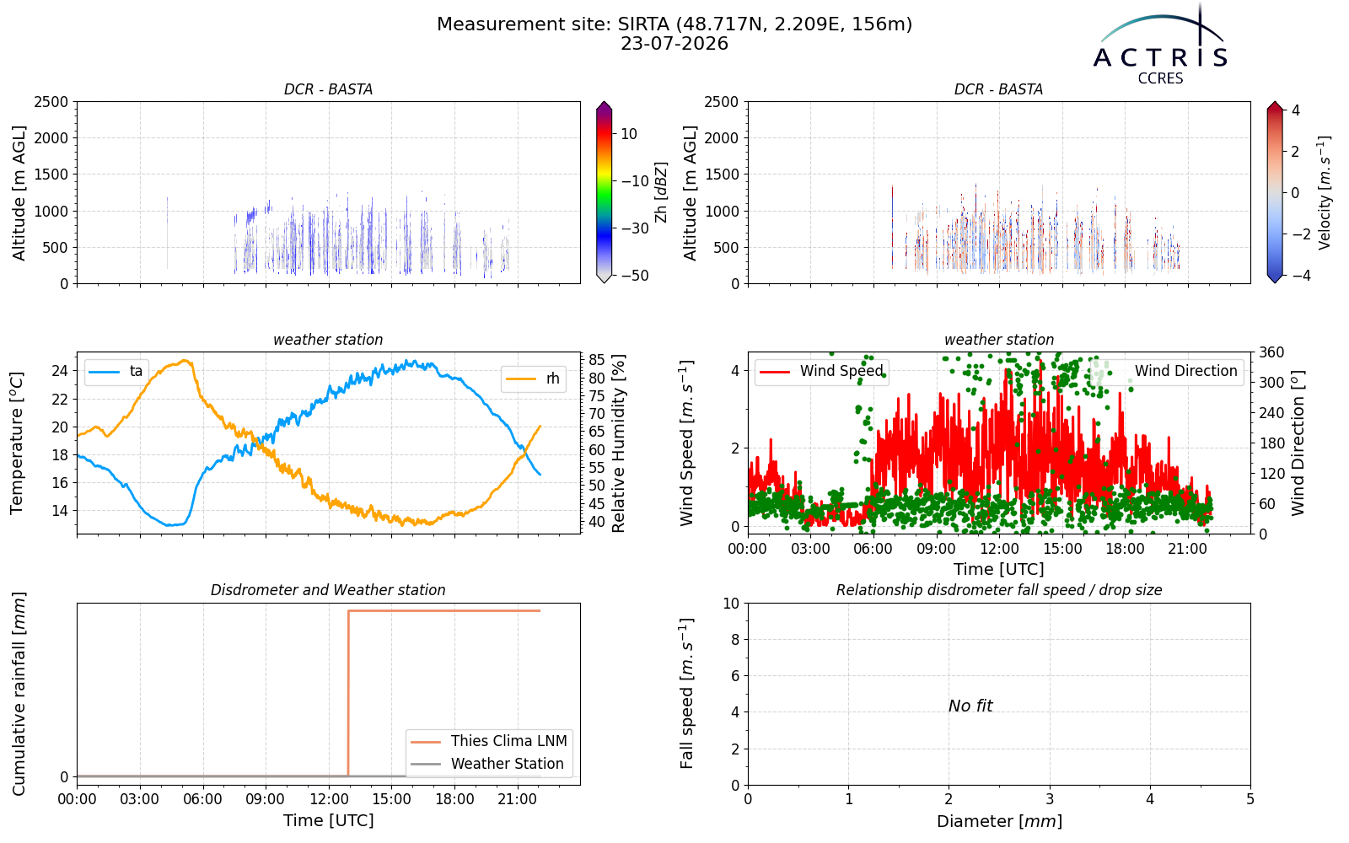Click the 'Temperature [°C]' axis label
The height and width of the screenshot is (843, 1349).
pyautogui.click(x=17, y=443)
